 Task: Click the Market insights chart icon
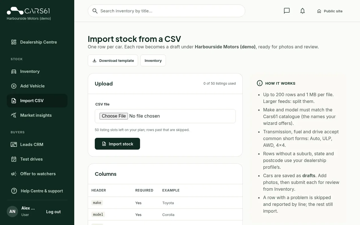tap(14, 115)
